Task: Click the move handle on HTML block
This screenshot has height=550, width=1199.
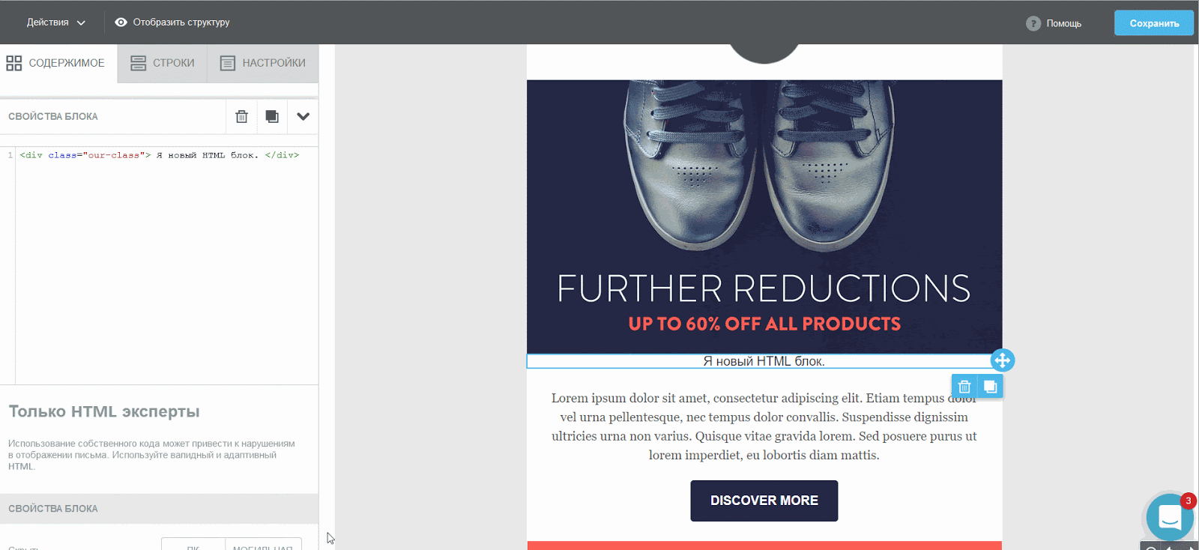Action: pyautogui.click(x=1002, y=360)
